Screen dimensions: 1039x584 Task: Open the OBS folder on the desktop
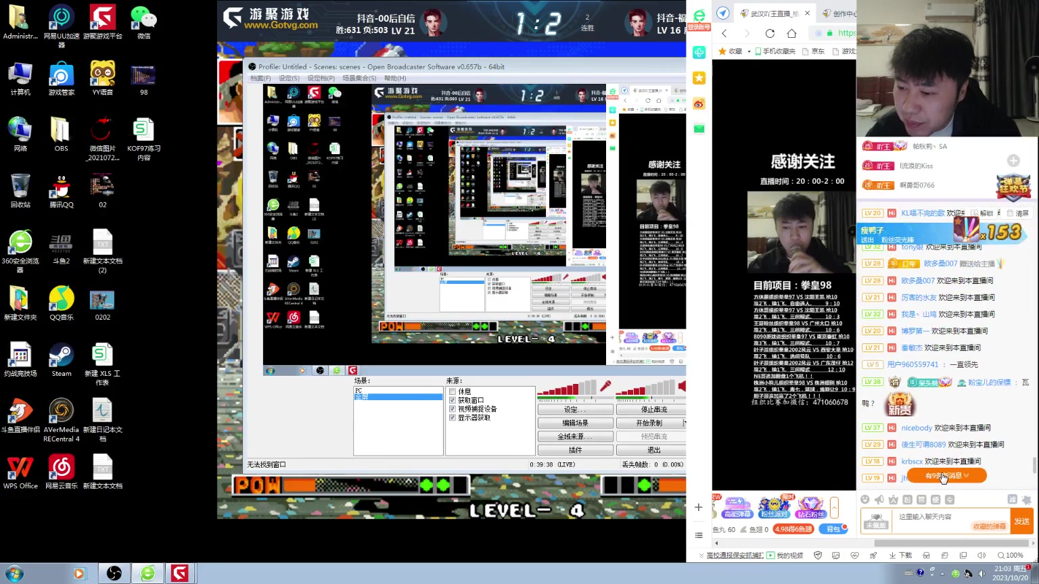61,134
